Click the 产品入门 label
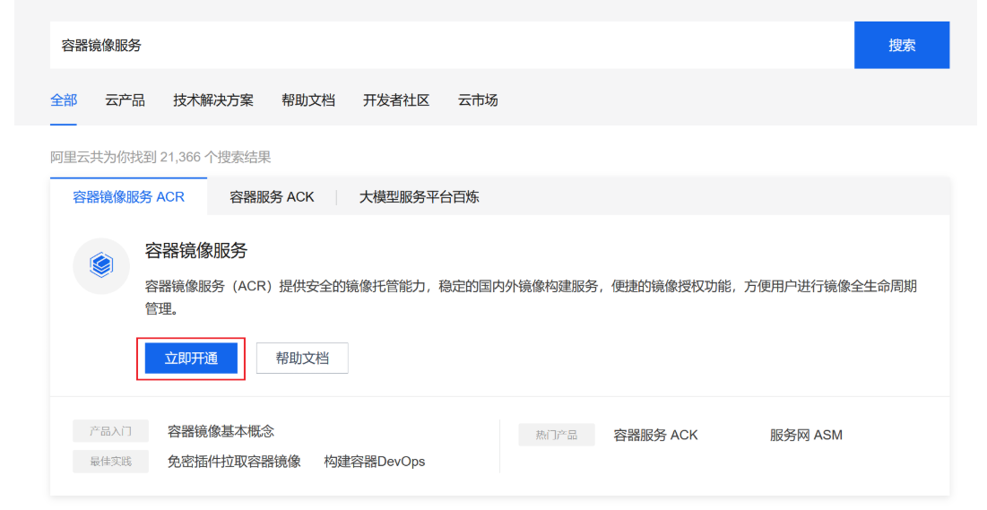This screenshot has height=510, width=987. 111,431
